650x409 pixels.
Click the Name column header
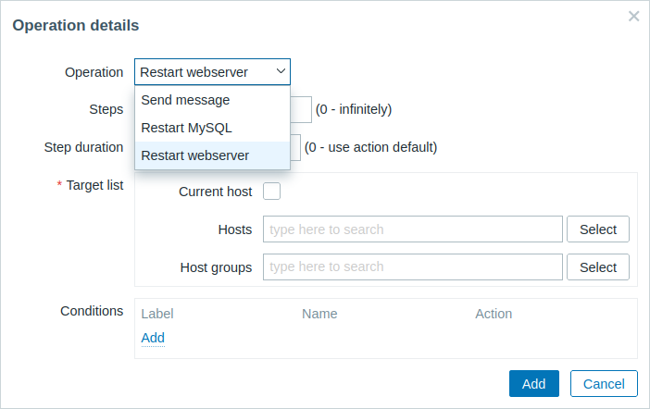(x=319, y=314)
